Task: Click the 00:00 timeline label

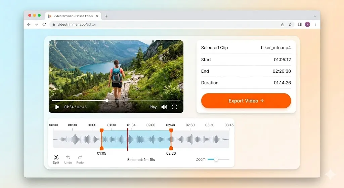Action: pyautogui.click(x=53, y=125)
